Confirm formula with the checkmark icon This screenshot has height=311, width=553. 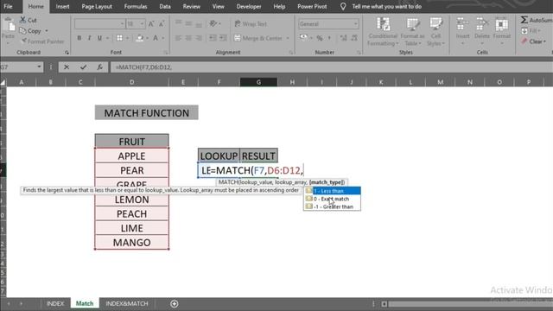pyautogui.click(x=83, y=67)
